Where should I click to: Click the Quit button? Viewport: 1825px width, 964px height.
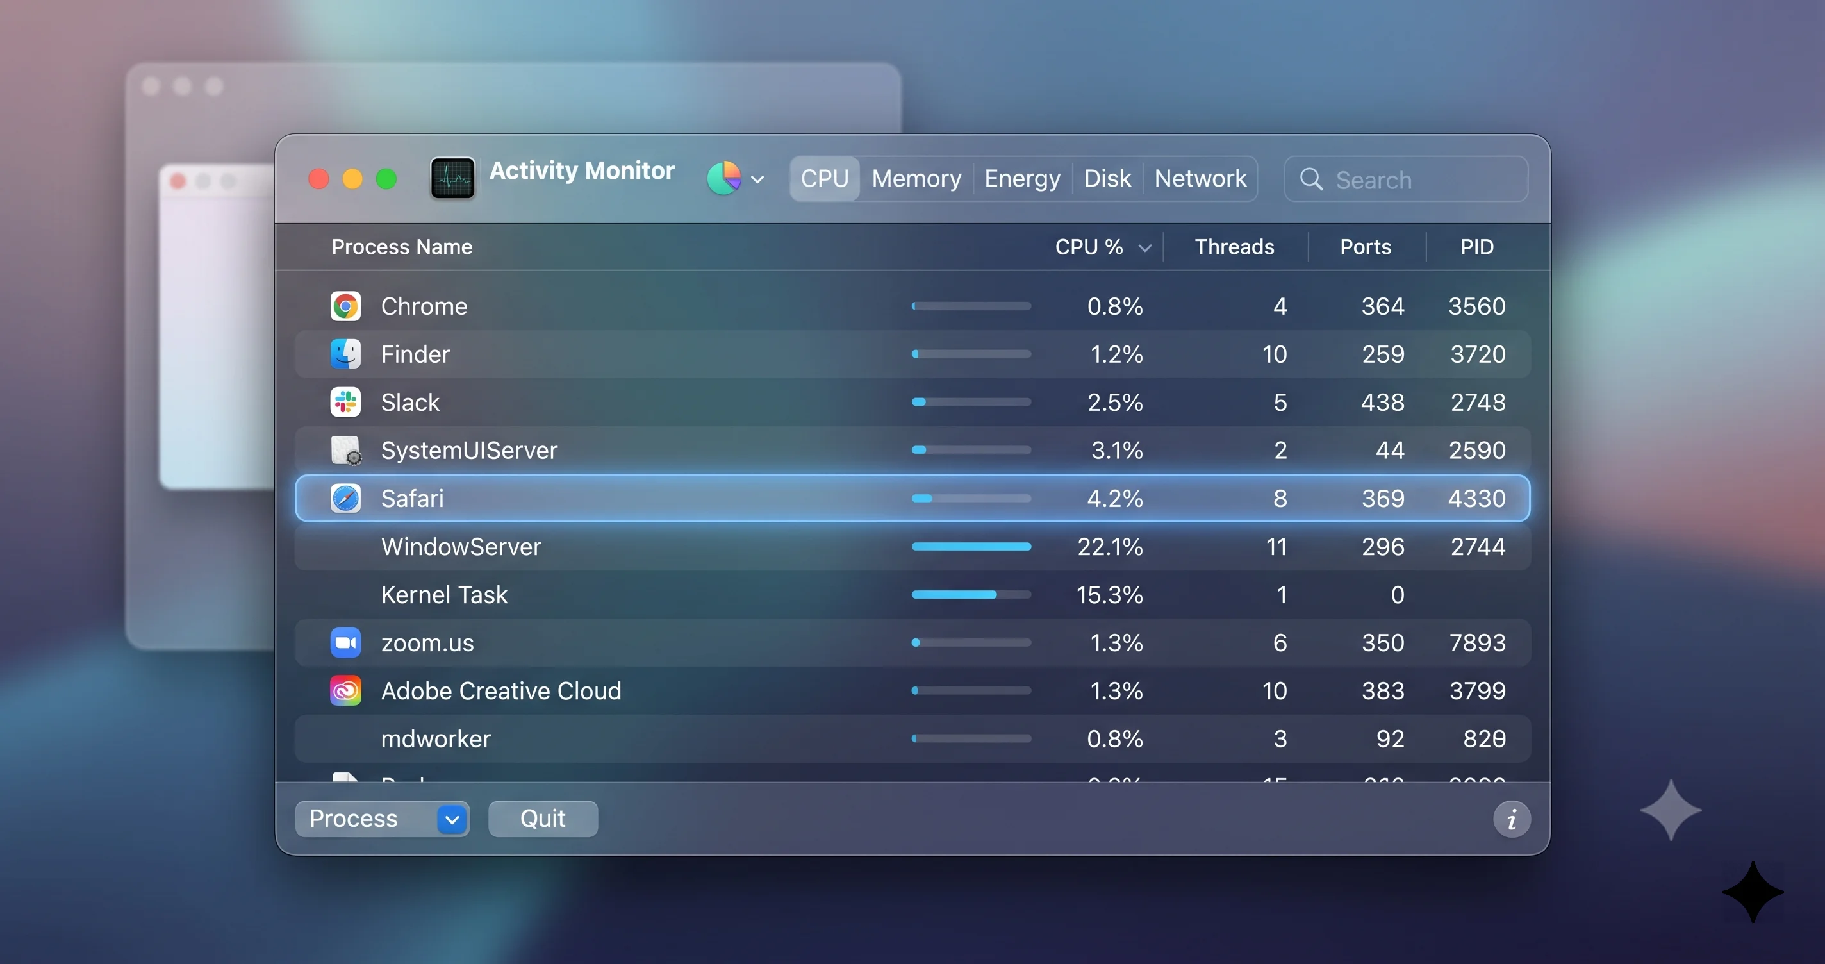pyautogui.click(x=543, y=819)
